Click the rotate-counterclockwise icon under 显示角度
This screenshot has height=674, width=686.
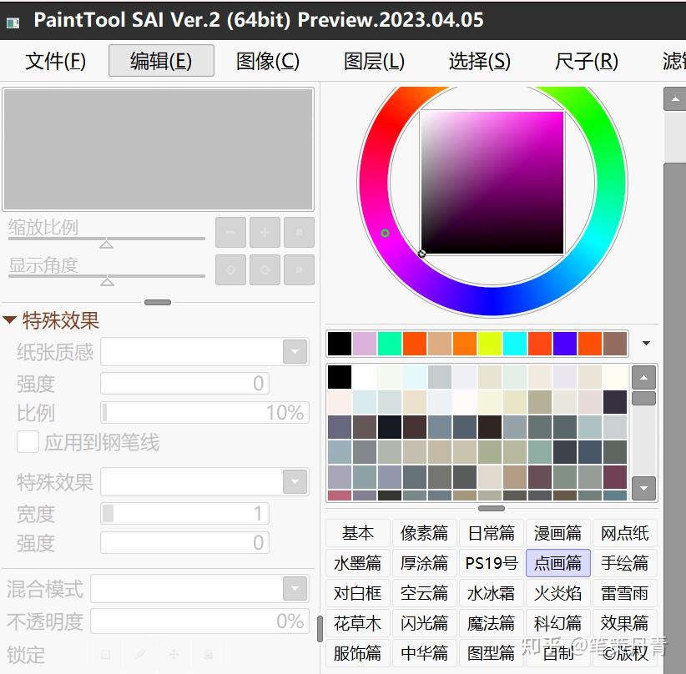230,270
